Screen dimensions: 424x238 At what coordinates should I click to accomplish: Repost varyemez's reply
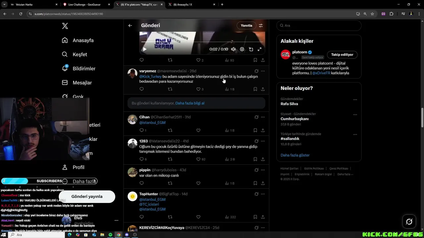[x=170, y=89]
